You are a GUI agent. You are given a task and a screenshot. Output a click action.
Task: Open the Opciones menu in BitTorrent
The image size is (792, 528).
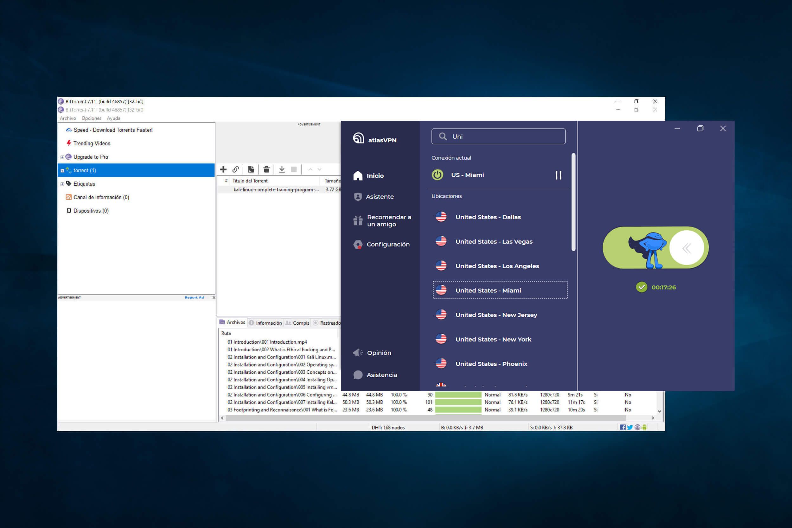[91, 118]
